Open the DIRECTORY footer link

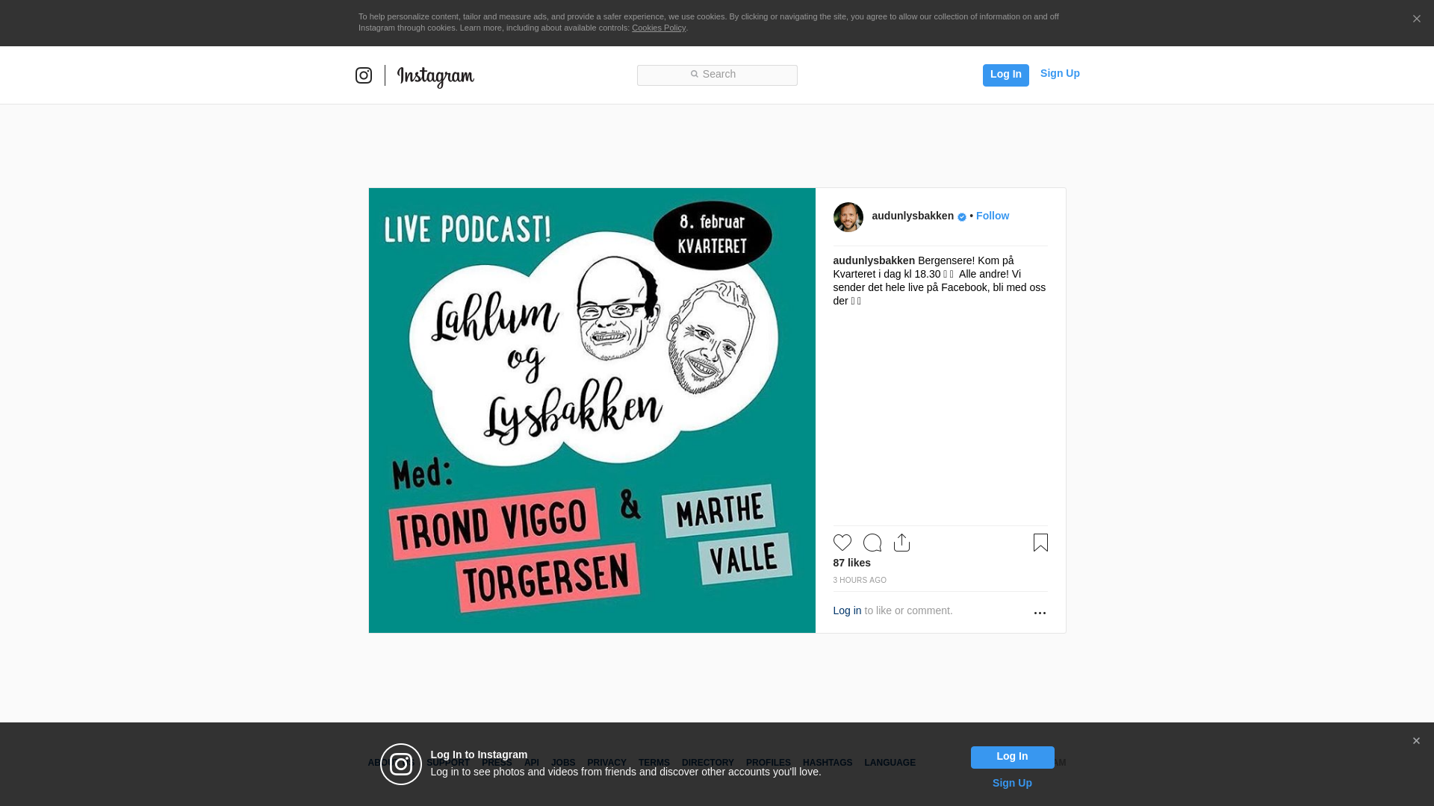[x=708, y=763]
